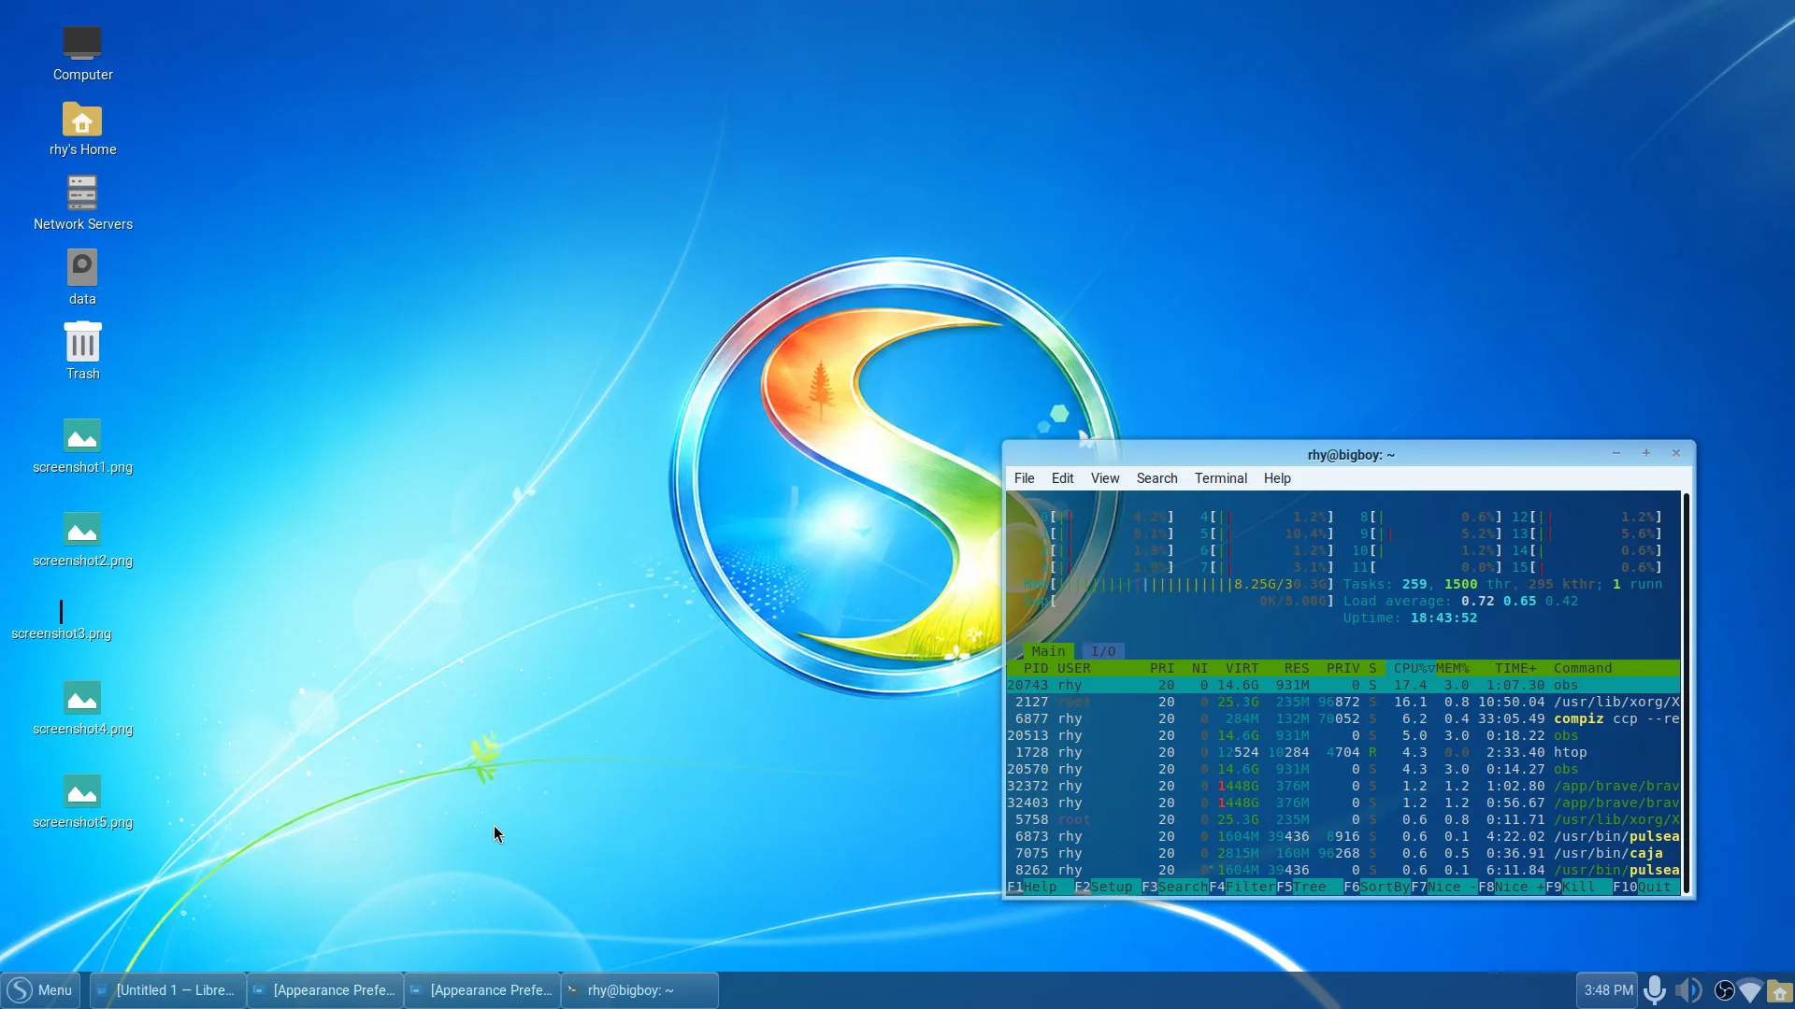Open the Menu button on the taskbar
1795x1009 pixels.
click(40, 990)
